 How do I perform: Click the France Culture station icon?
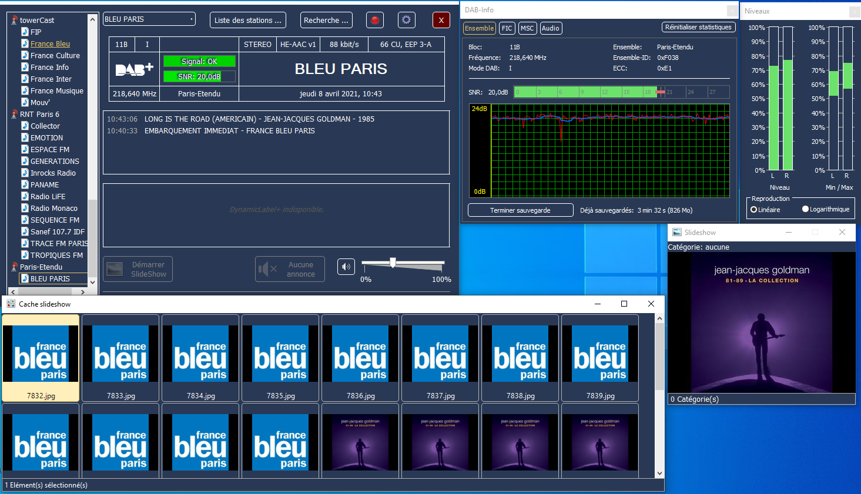click(25, 55)
